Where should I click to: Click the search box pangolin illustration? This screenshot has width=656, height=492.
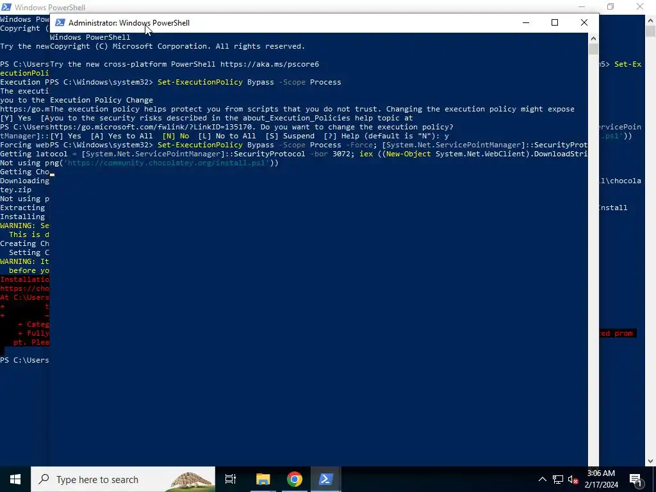coord(191,482)
